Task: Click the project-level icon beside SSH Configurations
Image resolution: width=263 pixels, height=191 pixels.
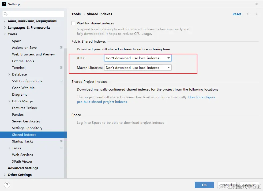Action: (x=61, y=81)
